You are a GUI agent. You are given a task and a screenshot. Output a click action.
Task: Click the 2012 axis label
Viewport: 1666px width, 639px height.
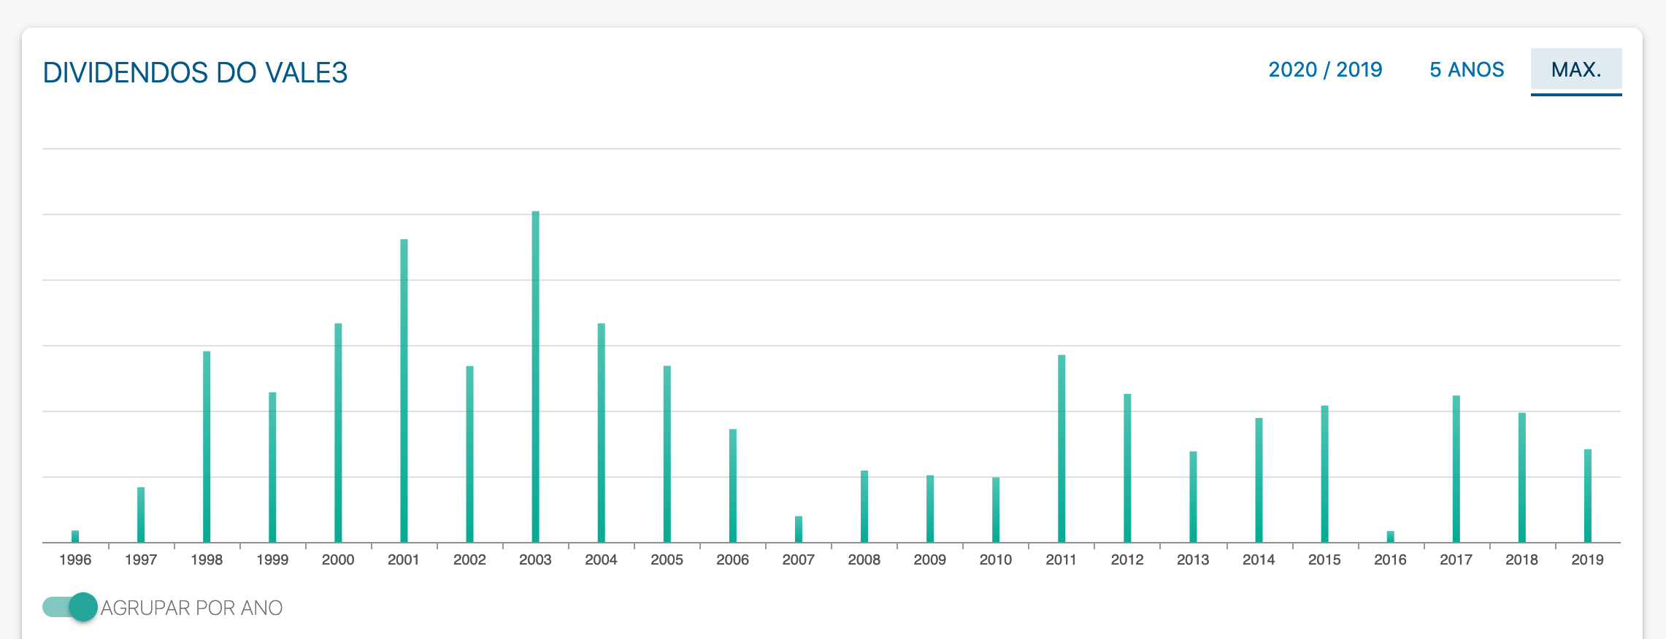click(x=1127, y=559)
